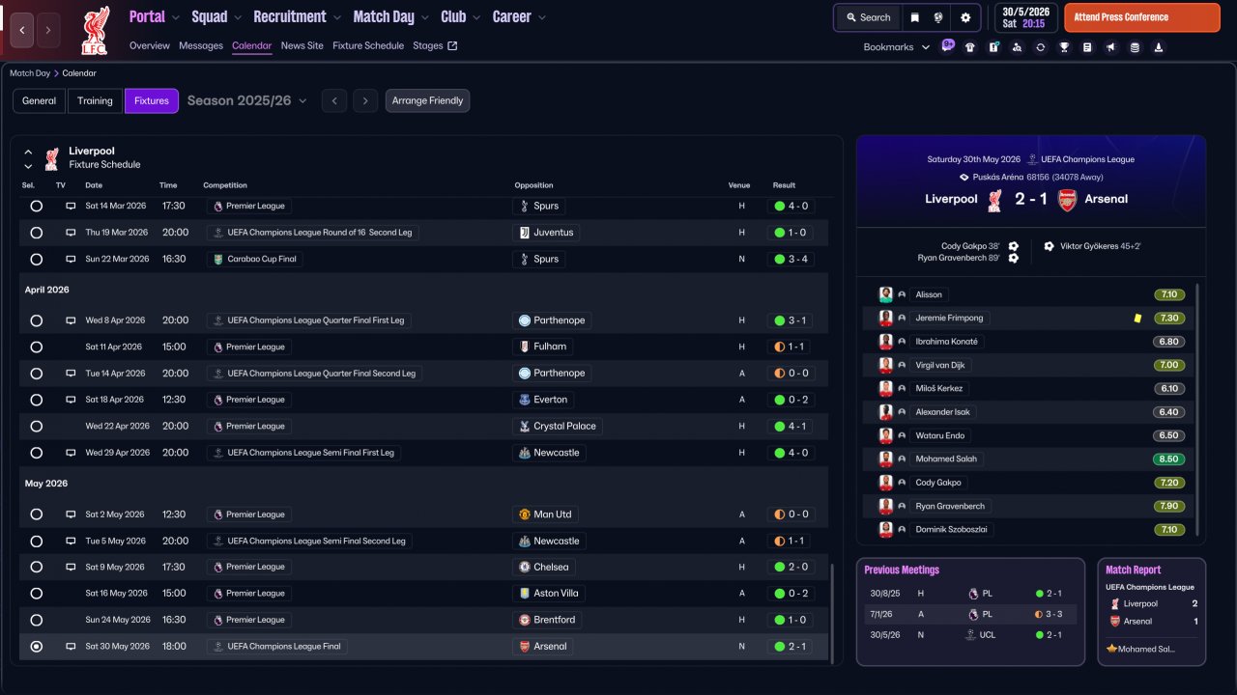The height and width of the screenshot is (695, 1237).
Task: Click the Search button in the top bar
Action: click(x=868, y=17)
